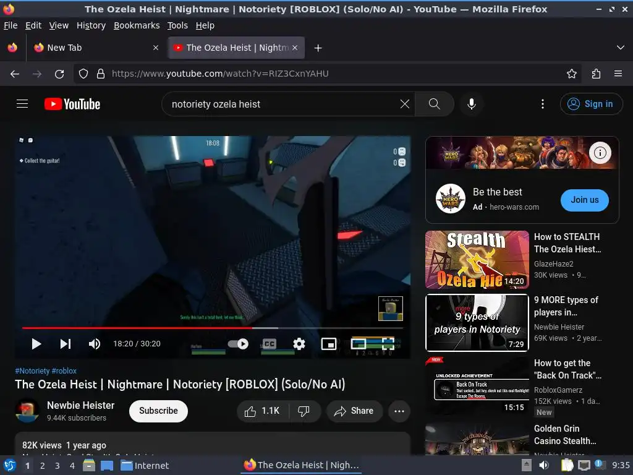Image resolution: width=633 pixels, height=475 pixels.
Task: Open the Hero Wars ad logo
Action: tap(451, 199)
